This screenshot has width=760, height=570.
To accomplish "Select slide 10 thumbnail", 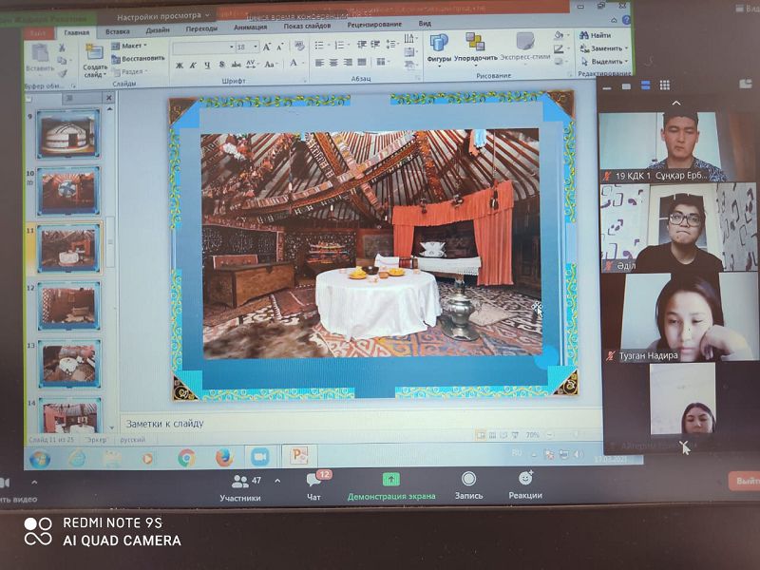I will pyautogui.click(x=68, y=191).
